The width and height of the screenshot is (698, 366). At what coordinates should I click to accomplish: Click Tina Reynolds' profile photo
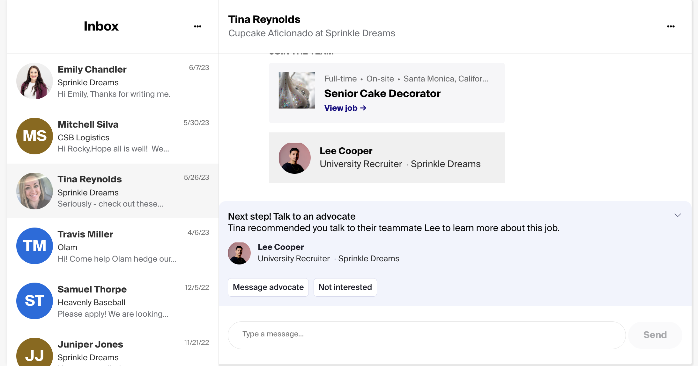(34, 191)
